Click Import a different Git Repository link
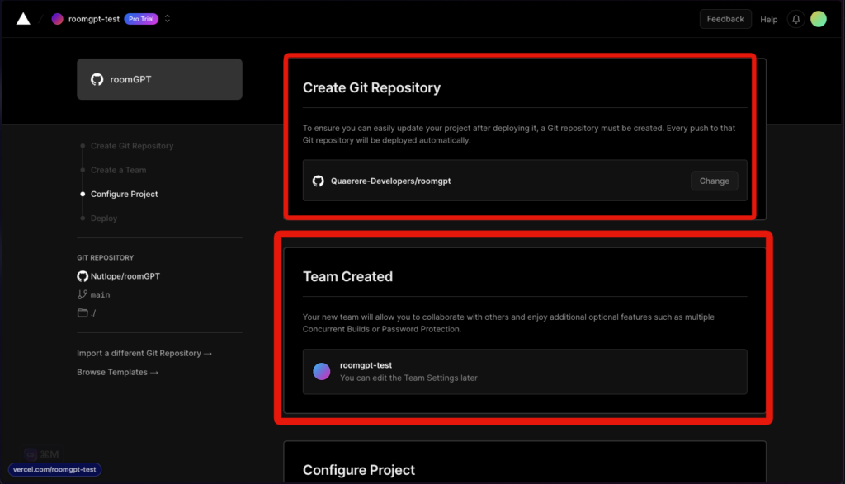 (144, 353)
